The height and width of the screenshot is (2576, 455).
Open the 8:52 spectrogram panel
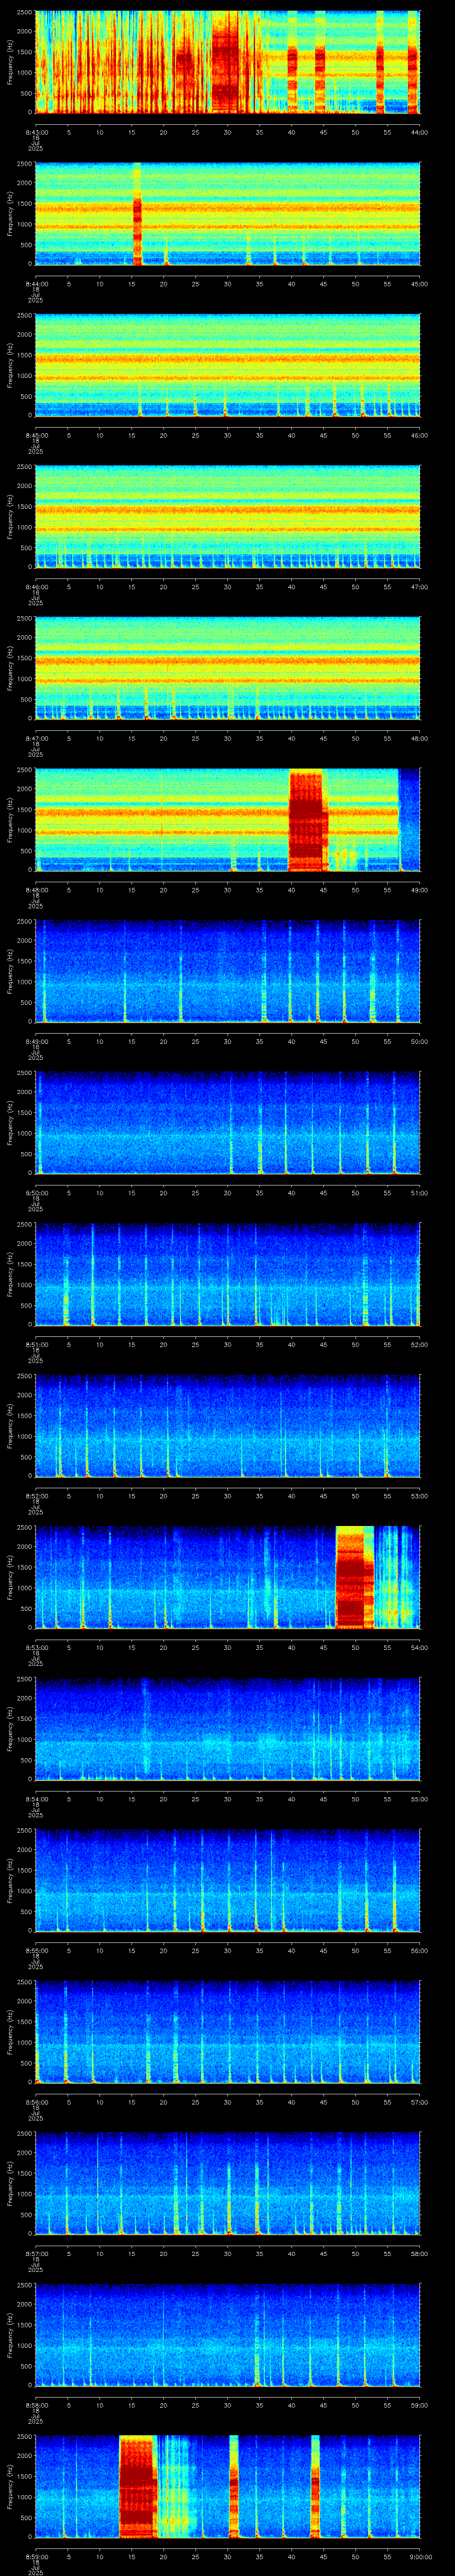point(227,1426)
